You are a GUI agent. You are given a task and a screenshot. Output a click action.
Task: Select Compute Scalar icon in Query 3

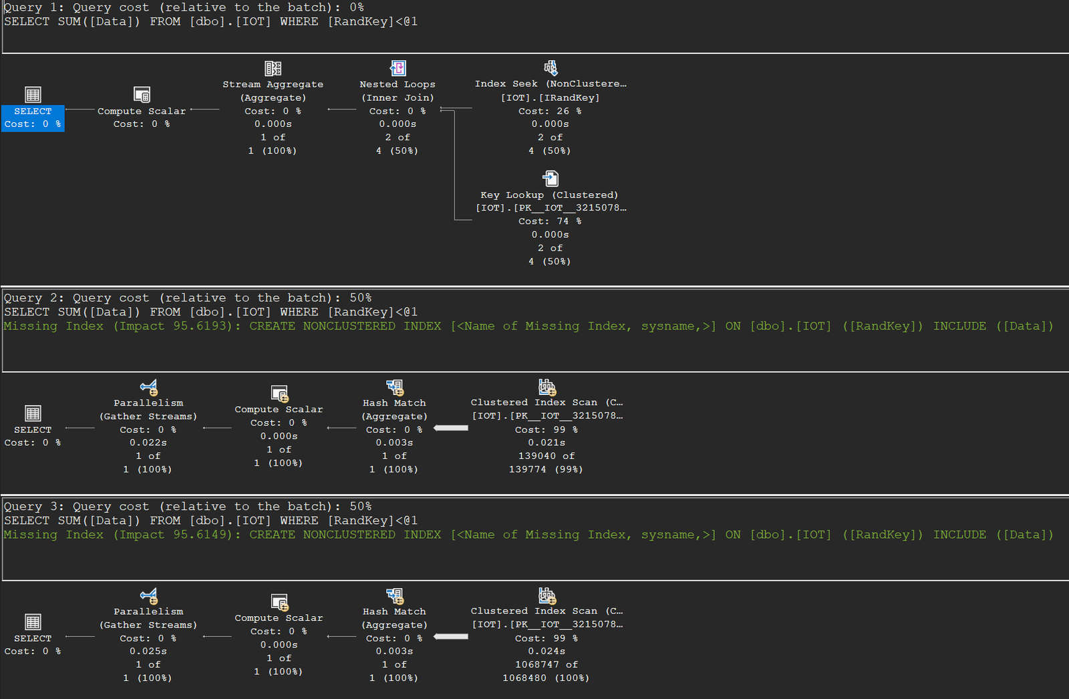coord(279,602)
